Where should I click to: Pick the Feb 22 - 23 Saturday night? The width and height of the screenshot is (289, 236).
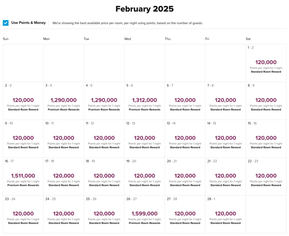[x=266, y=177]
